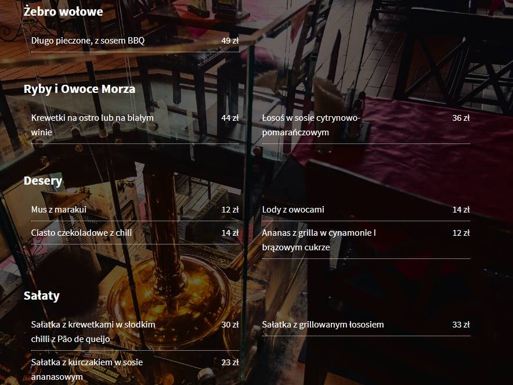The image size is (513, 385).
Task: Choose Sałatka z grillowanym łososiem
Action: pyautogui.click(x=323, y=325)
